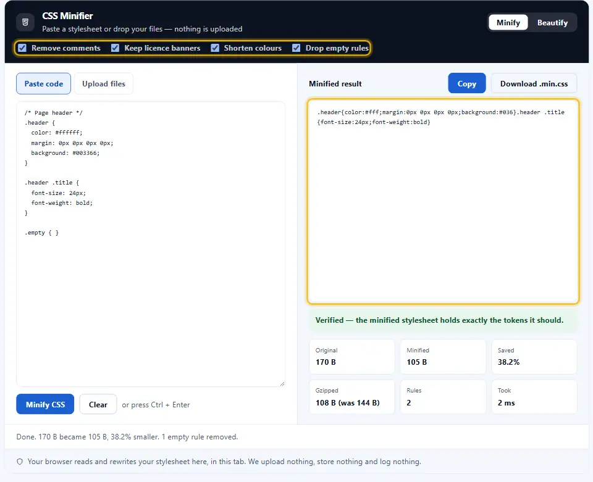Click the 'font-weight: bold;' source line
The width and height of the screenshot is (593, 482).
(x=62, y=203)
